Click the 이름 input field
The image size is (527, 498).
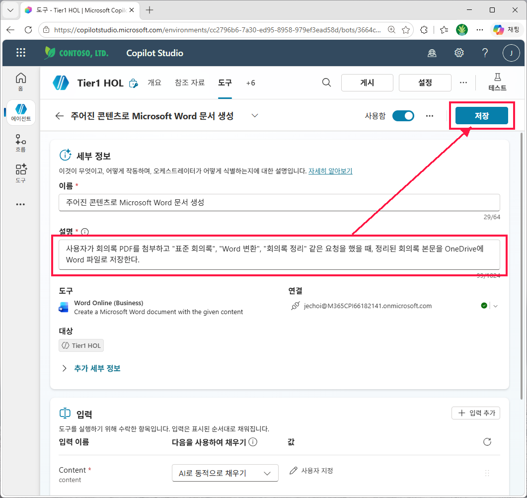(279, 202)
